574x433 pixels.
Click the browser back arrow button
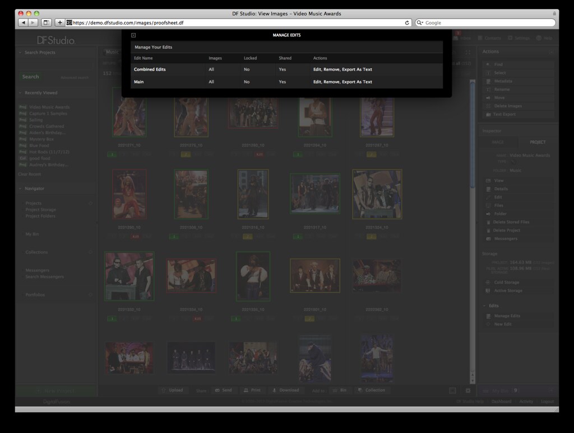click(x=24, y=22)
